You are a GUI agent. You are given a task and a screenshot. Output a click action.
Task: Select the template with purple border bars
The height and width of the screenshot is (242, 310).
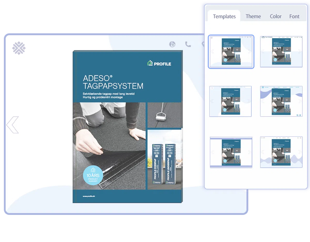click(x=231, y=152)
